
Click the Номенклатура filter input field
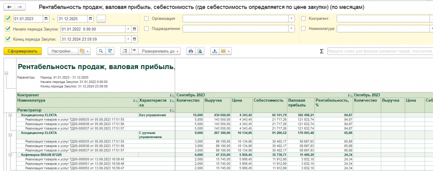tap(383, 29)
